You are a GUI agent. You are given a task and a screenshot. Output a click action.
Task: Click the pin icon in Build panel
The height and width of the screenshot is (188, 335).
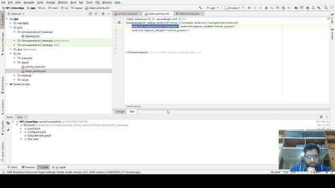[x=8, y=130]
